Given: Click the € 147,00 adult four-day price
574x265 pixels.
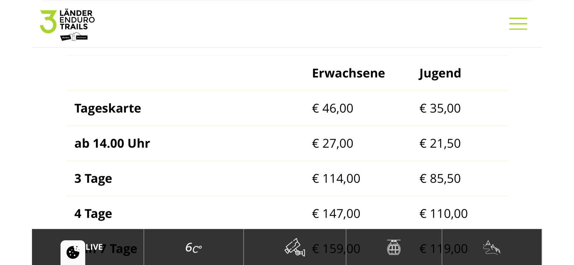Looking at the screenshot, I should click(336, 213).
